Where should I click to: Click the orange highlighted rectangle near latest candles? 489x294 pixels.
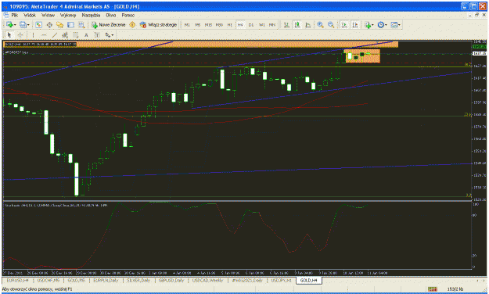(362, 56)
